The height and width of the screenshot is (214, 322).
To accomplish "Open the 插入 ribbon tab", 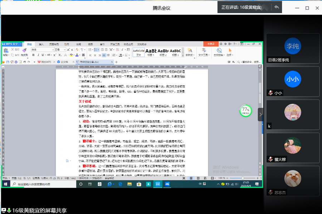I will pyautogui.click(x=41, y=44).
